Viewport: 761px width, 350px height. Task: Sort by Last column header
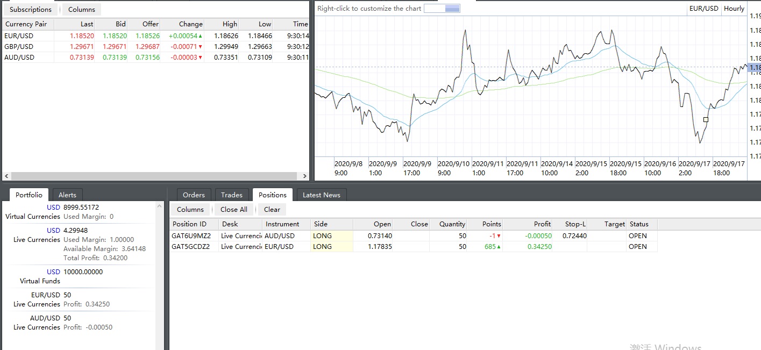pos(75,24)
